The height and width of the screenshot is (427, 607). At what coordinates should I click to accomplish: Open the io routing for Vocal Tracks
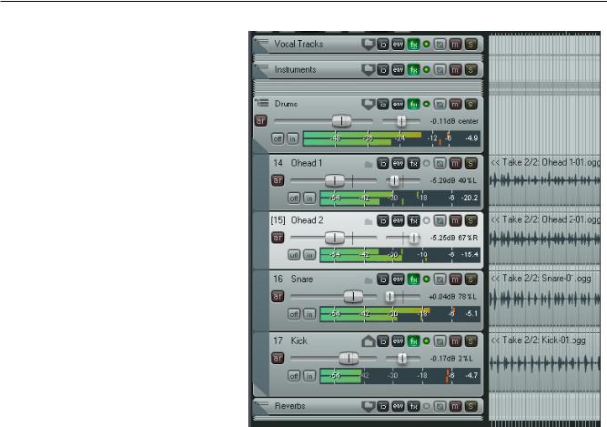pyautogui.click(x=382, y=45)
